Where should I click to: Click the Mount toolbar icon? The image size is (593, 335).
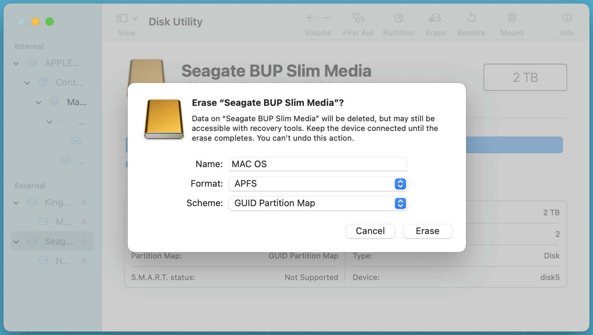[512, 18]
